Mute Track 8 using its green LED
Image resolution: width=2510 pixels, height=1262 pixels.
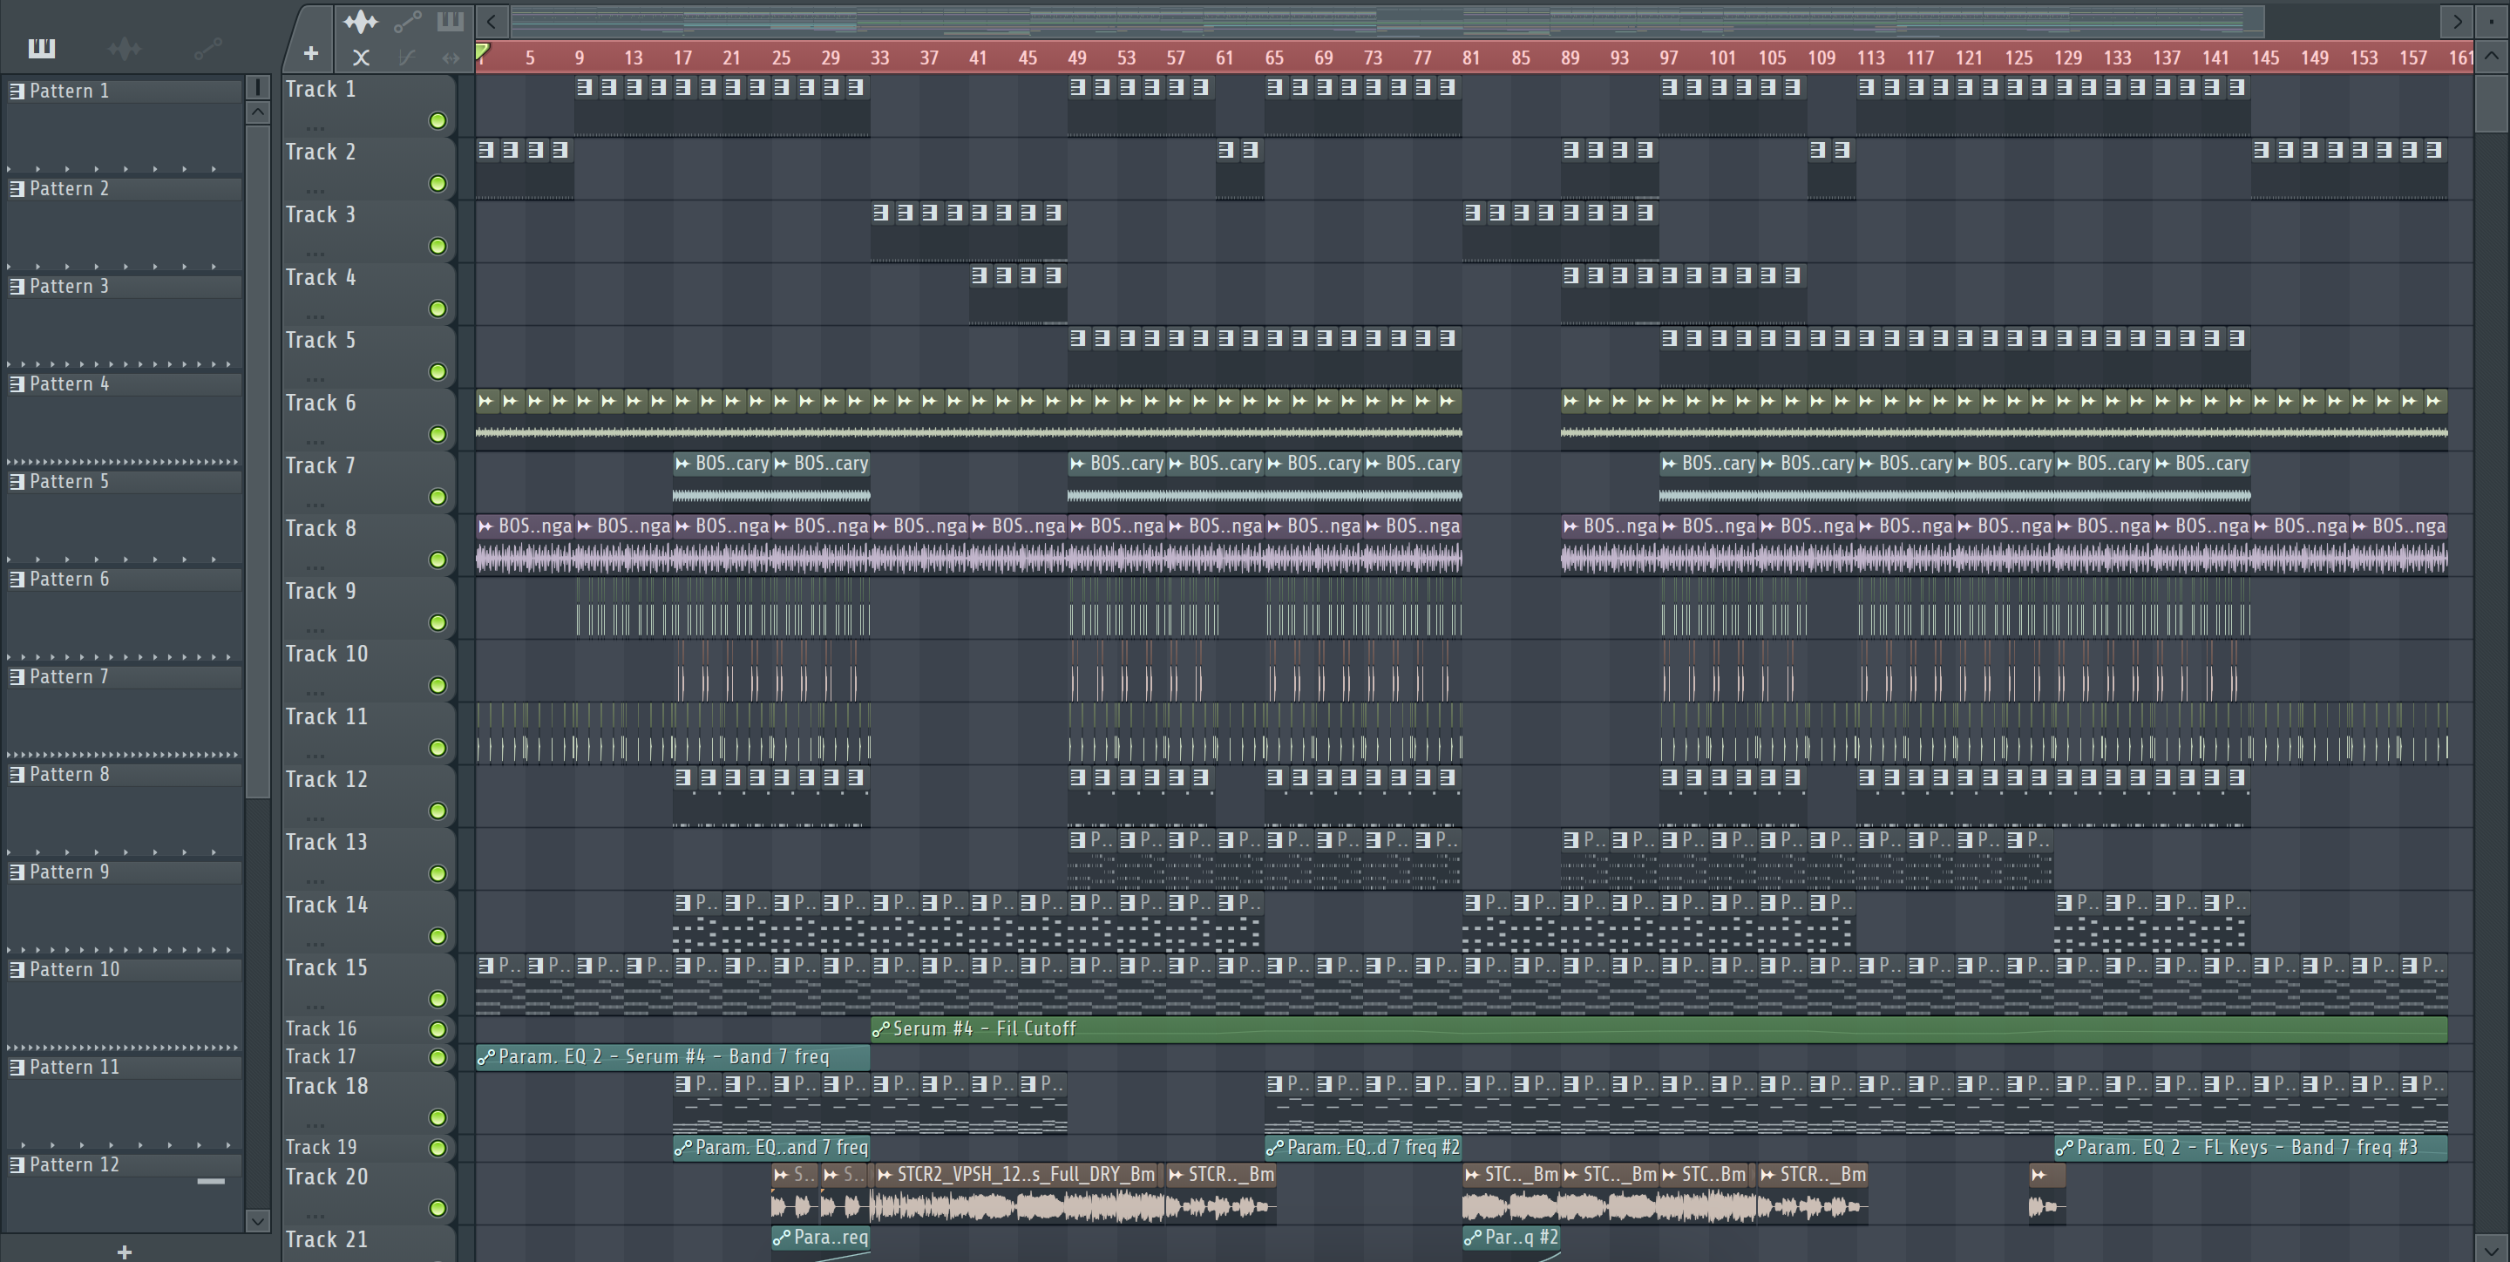[438, 560]
